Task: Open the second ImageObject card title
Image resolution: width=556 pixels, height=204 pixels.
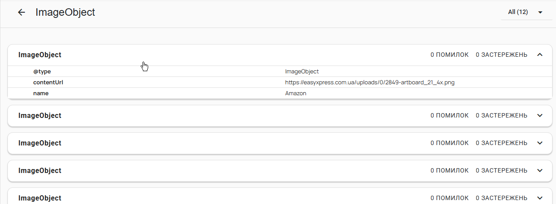Action: tap(40, 116)
